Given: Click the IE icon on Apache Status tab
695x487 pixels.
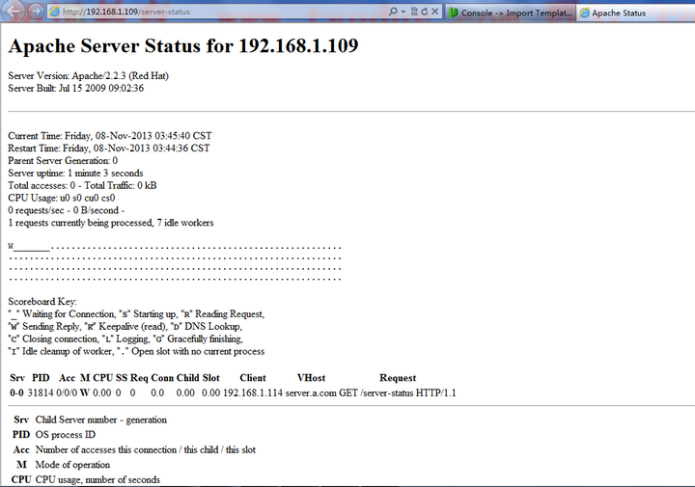Looking at the screenshot, I should (585, 13).
